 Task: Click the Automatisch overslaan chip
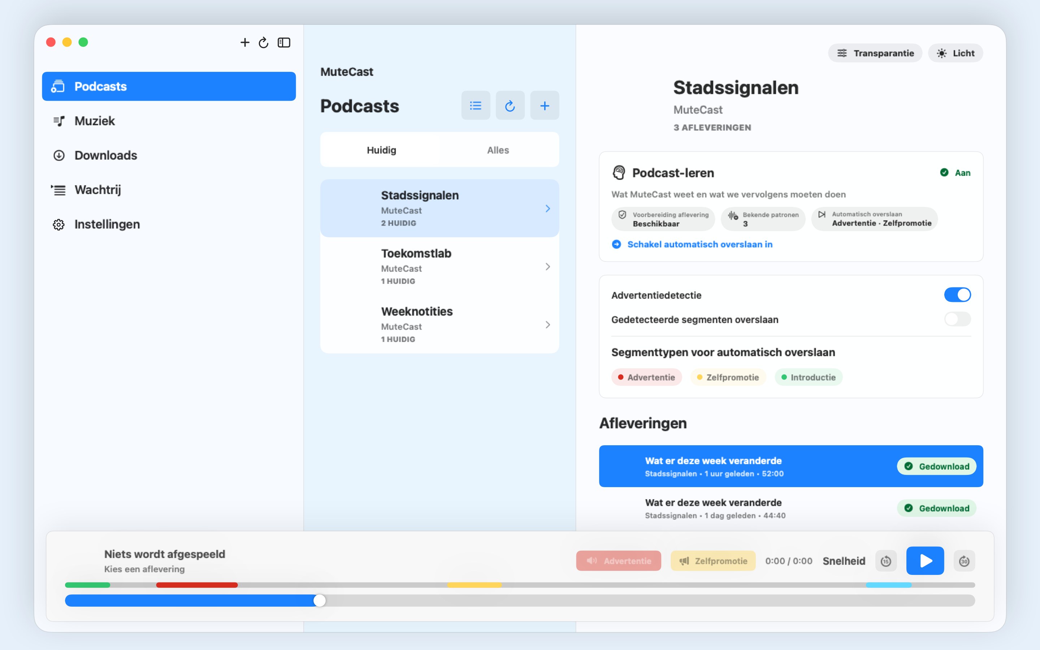[x=875, y=219]
